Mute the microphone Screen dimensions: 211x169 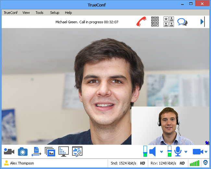(178, 152)
